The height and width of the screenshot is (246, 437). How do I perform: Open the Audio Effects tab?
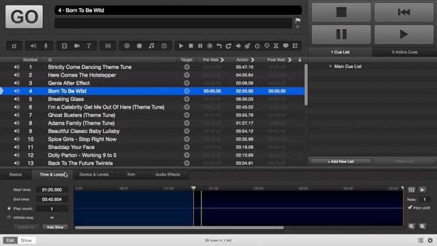(167, 175)
